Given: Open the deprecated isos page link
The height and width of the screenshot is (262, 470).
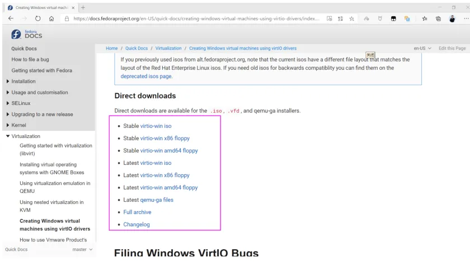Looking at the screenshot, I should pos(146,77).
